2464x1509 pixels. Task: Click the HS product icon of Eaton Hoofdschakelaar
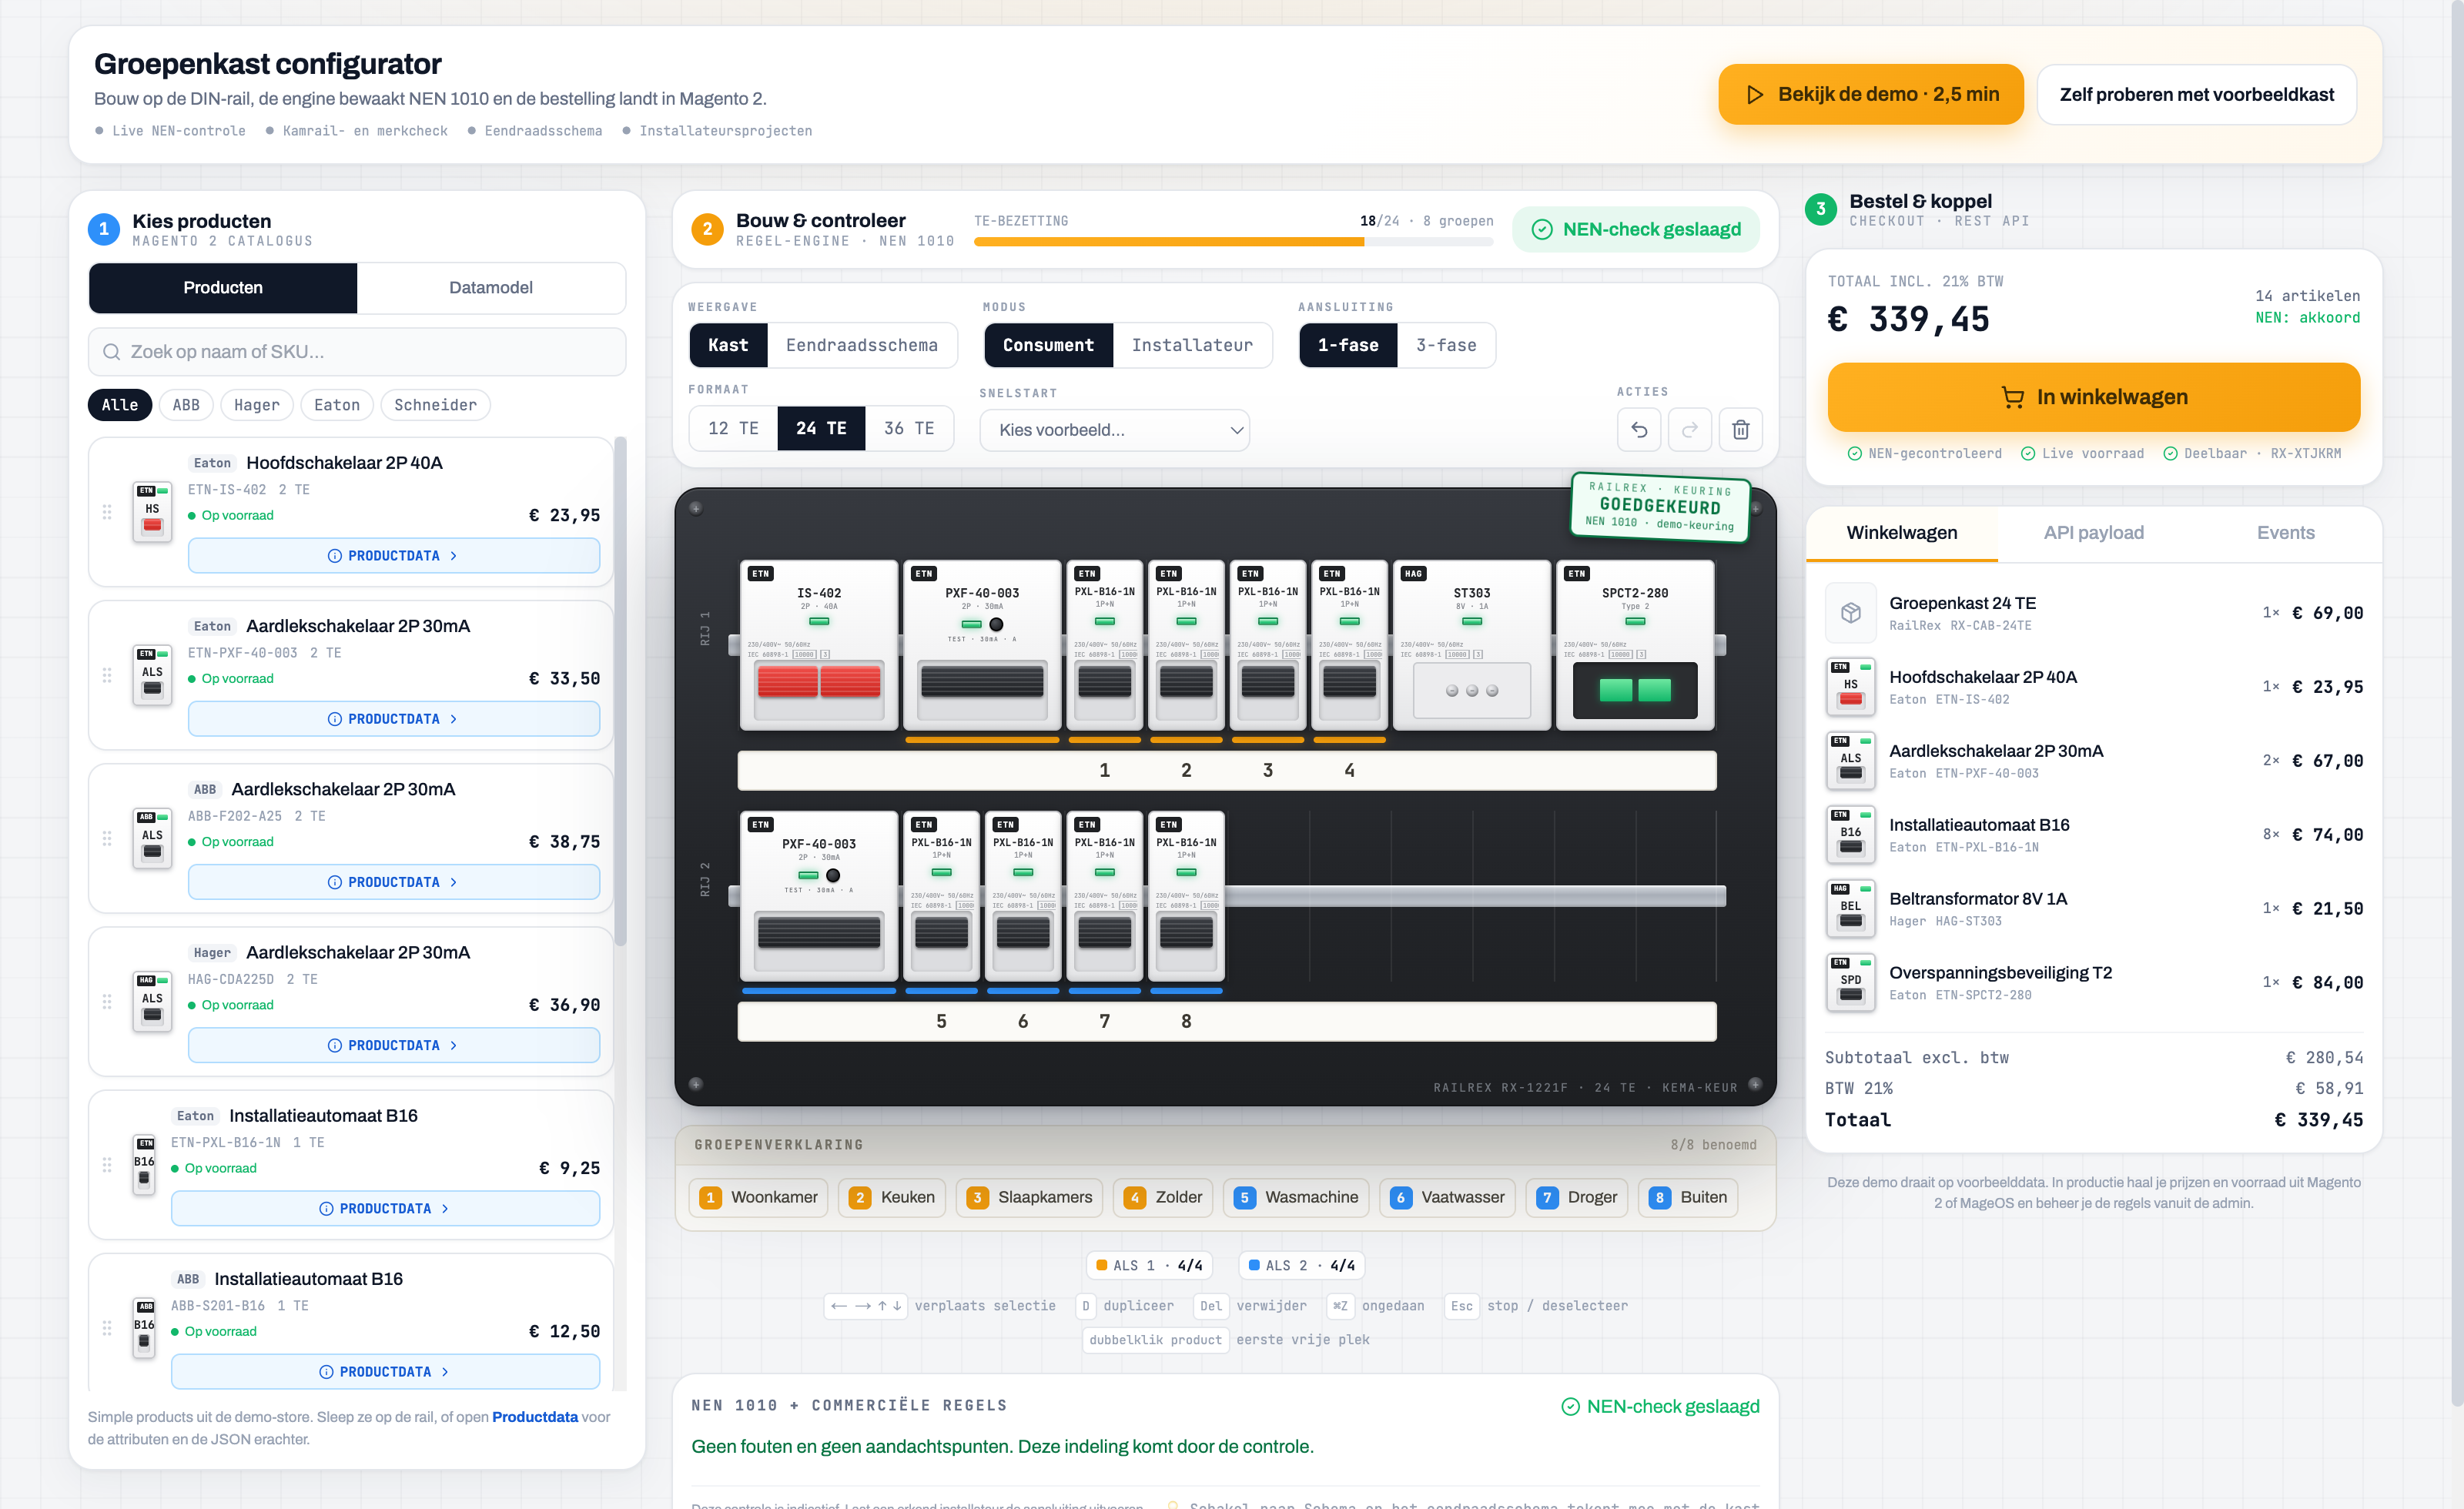click(152, 512)
